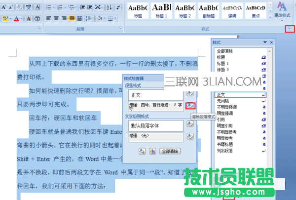Apply the 副标题 style from gallery
Image resolution: width=296 pixels, height=200 pixels.
tap(209, 10)
